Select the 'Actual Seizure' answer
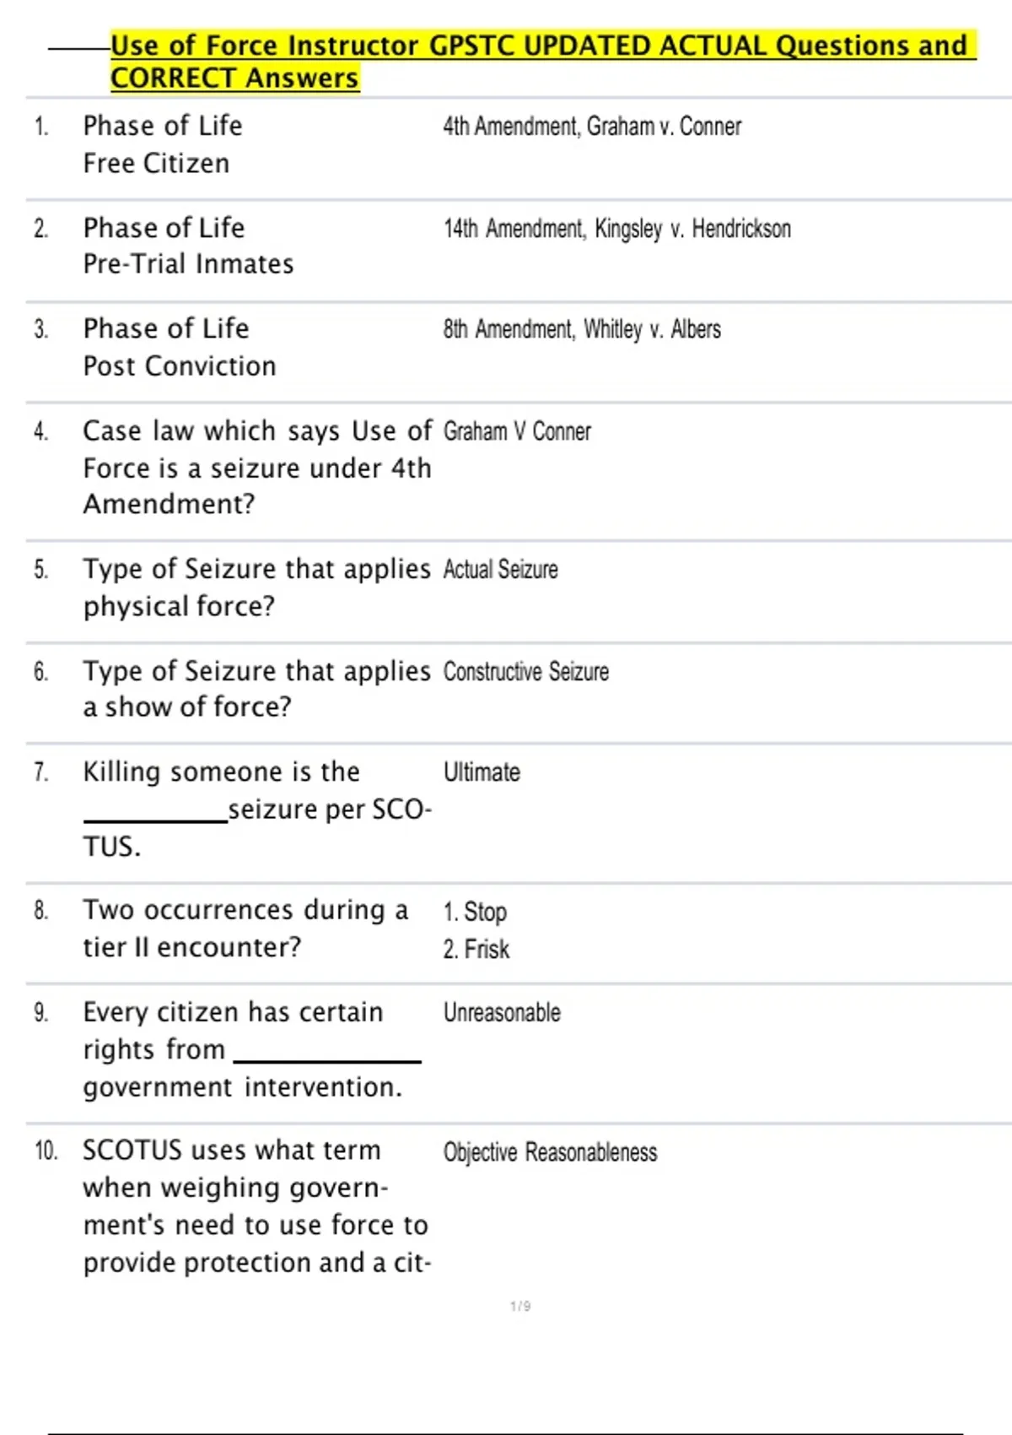Viewport: 1012px width, 1435px height. click(x=500, y=570)
